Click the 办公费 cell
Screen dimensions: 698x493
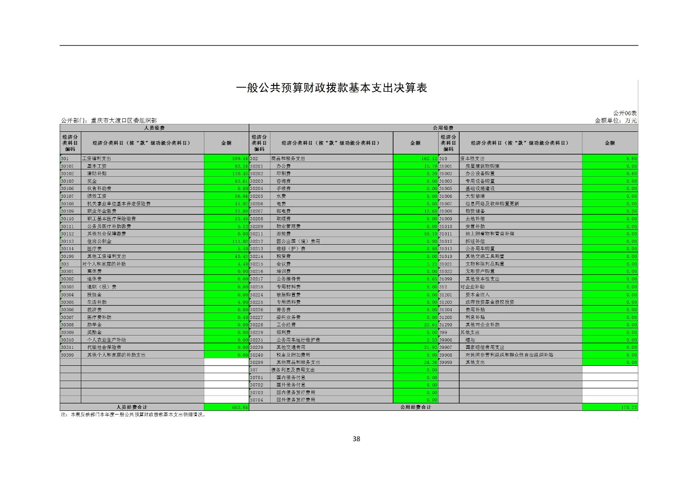pyautogui.click(x=283, y=166)
